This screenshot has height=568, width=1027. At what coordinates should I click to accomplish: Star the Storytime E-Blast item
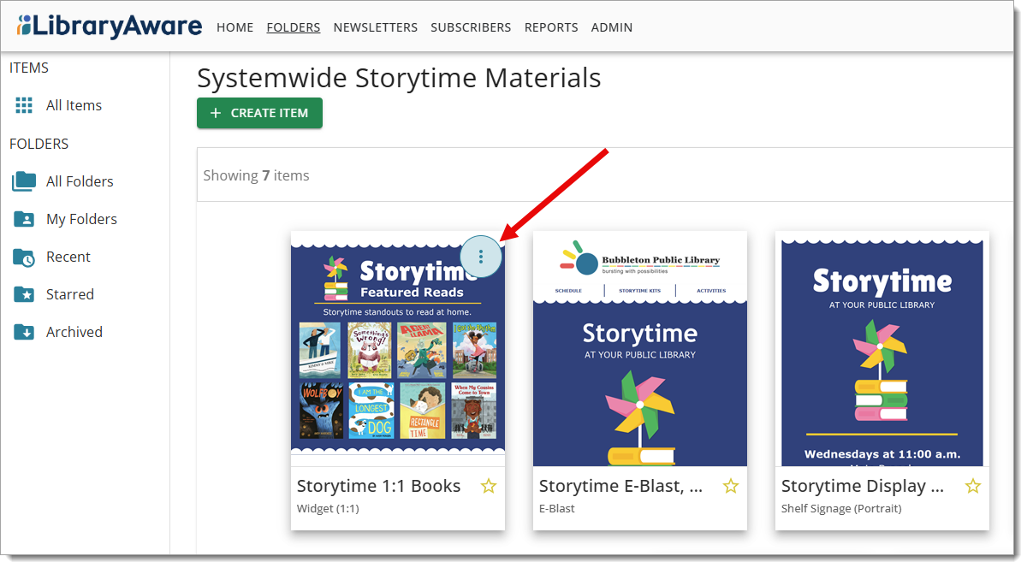(731, 486)
